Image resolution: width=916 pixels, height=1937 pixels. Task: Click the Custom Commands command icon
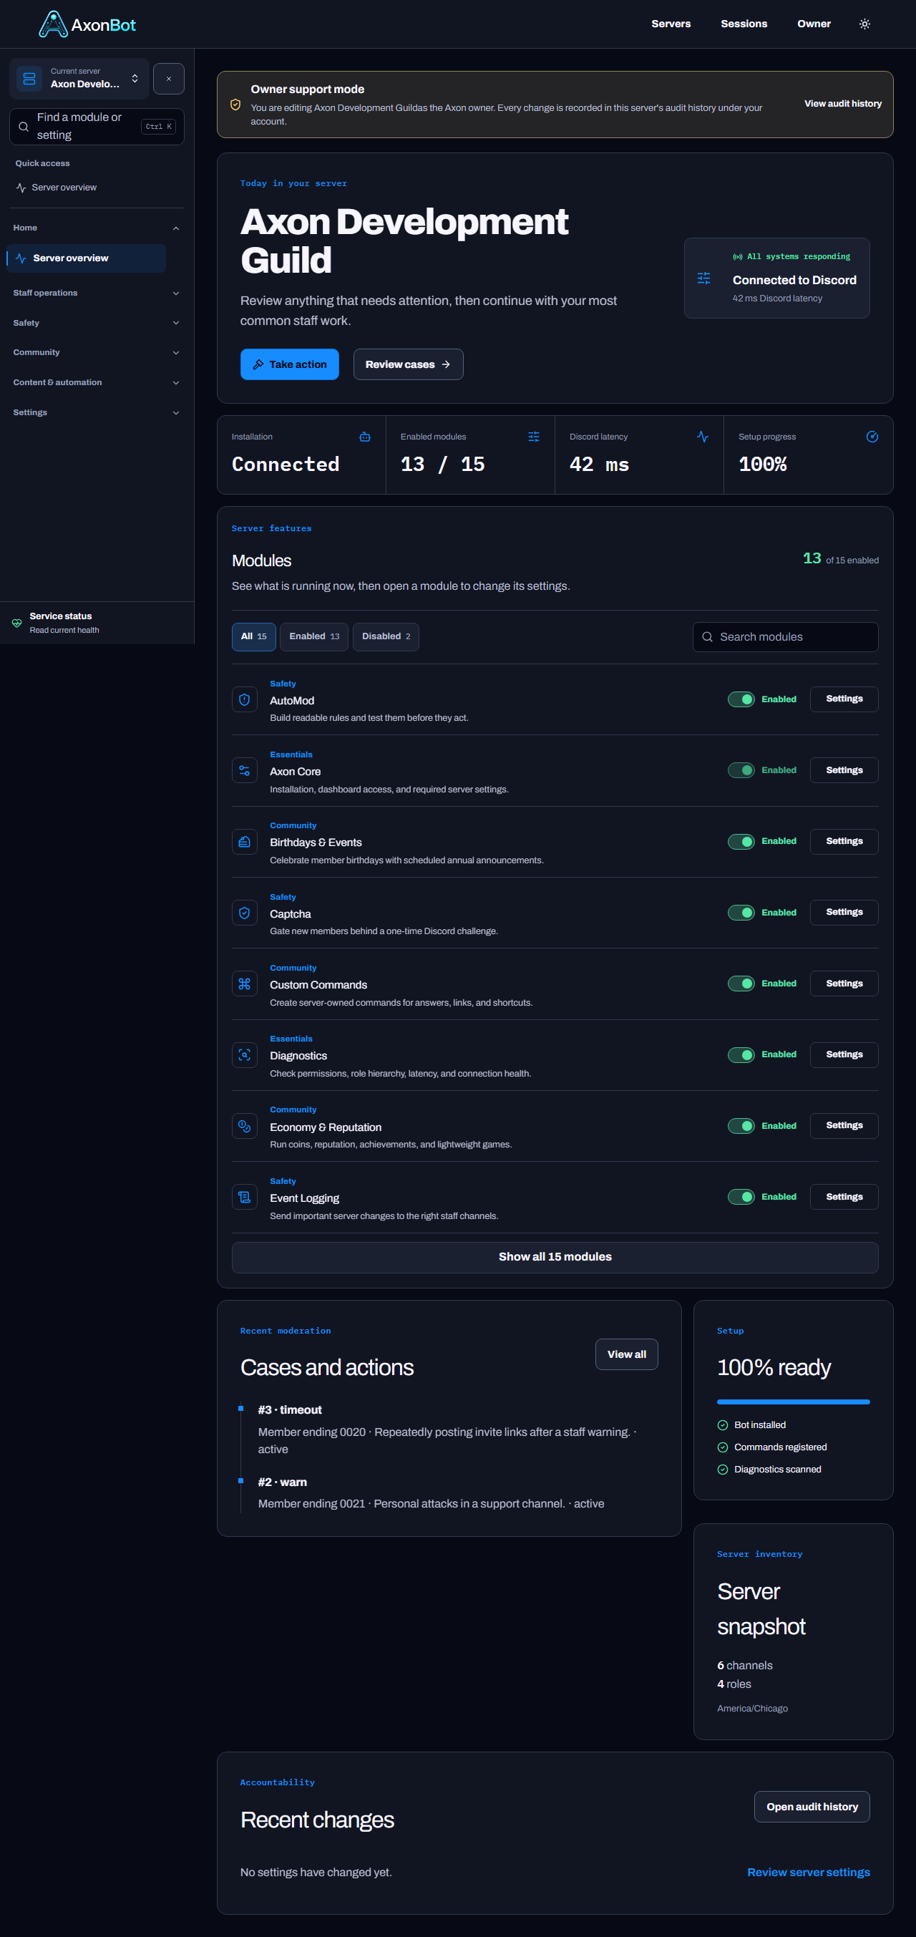(x=244, y=984)
